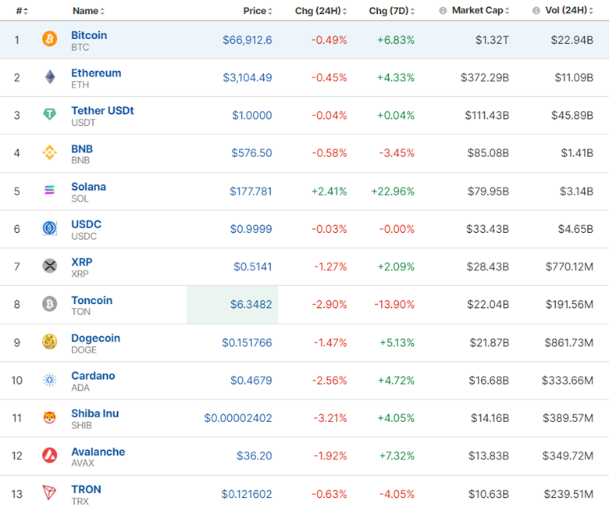Open the Ethereum link

96,73
